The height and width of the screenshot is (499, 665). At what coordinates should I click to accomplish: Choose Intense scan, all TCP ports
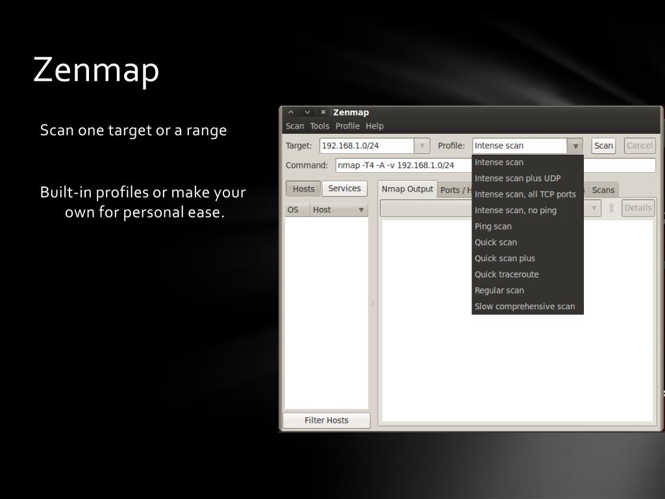click(x=527, y=194)
